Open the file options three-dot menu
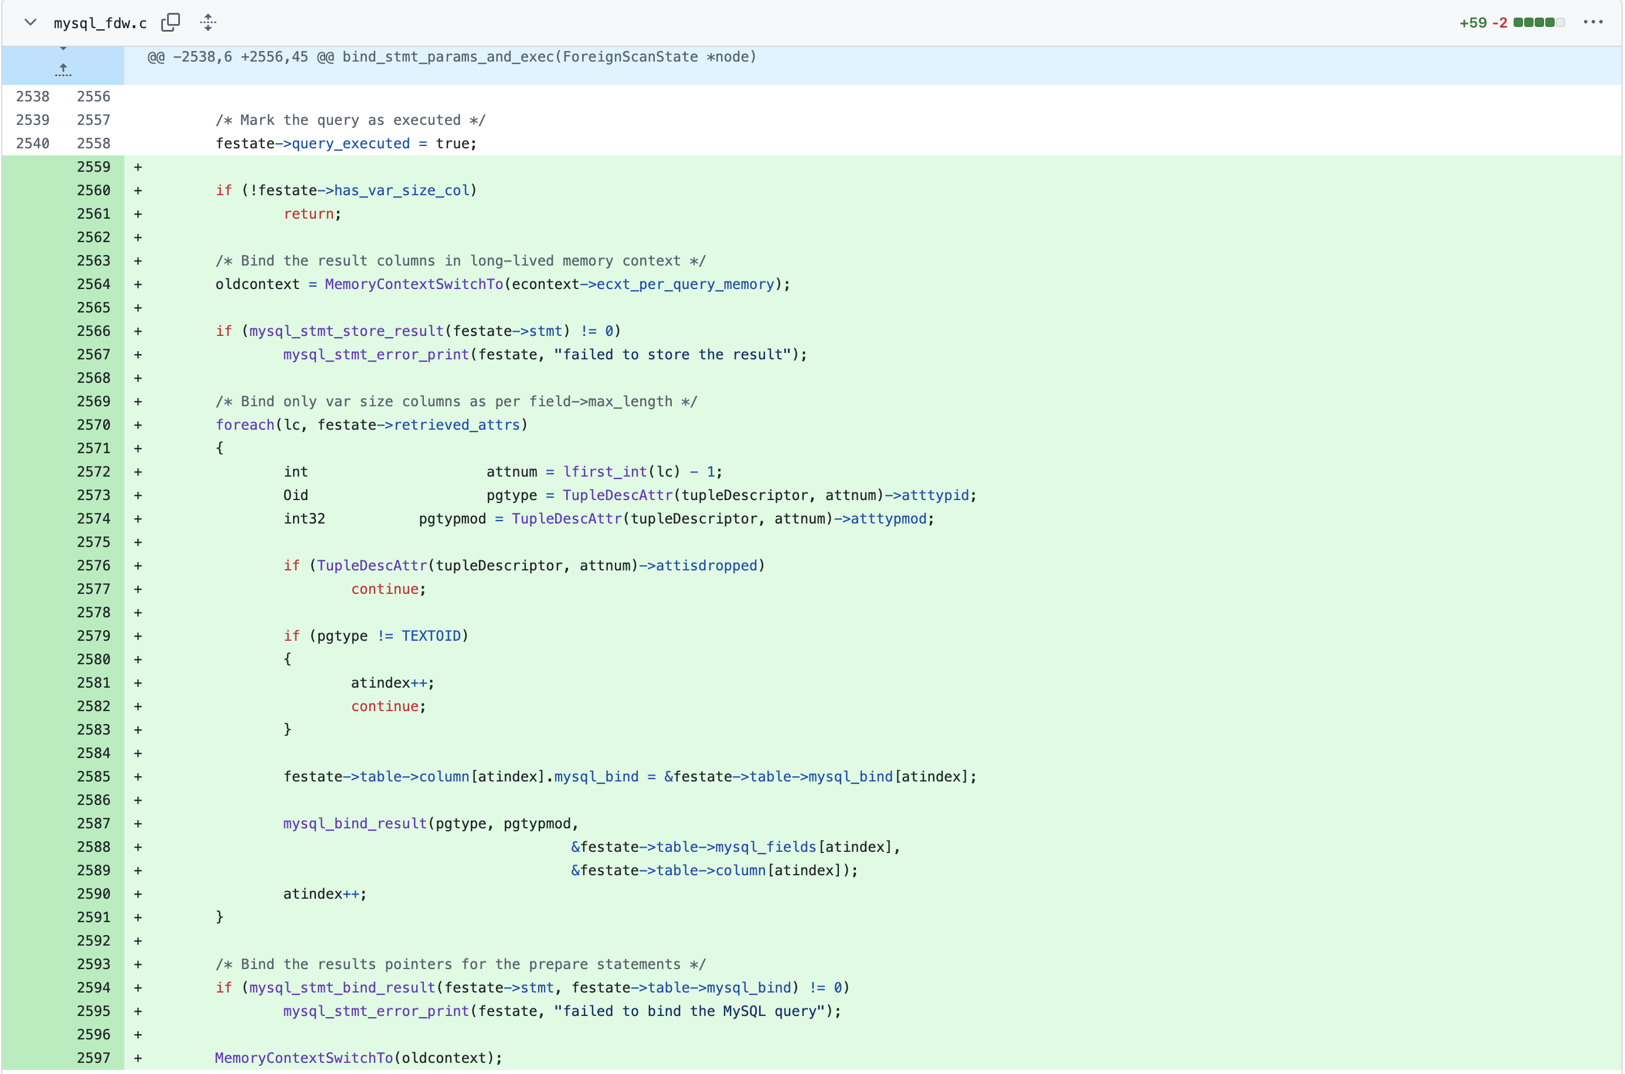Screen dimensions: 1625x1074 click(x=1593, y=23)
